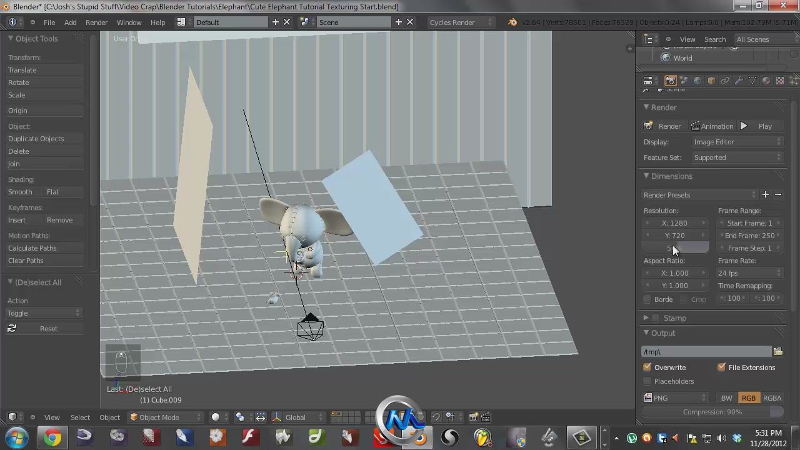Open the Global orientation dropdown
The width and height of the screenshot is (800, 450).
tap(305, 417)
